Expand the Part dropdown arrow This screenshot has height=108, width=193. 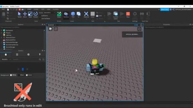coord(73,19)
